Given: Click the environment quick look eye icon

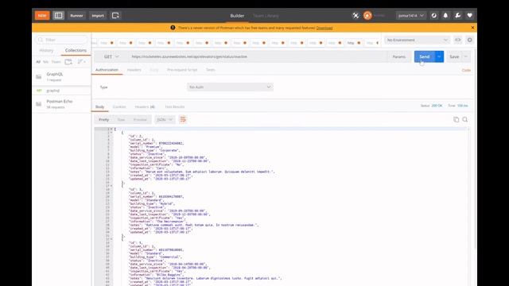Looking at the screenshot, I should click(458, 40).
